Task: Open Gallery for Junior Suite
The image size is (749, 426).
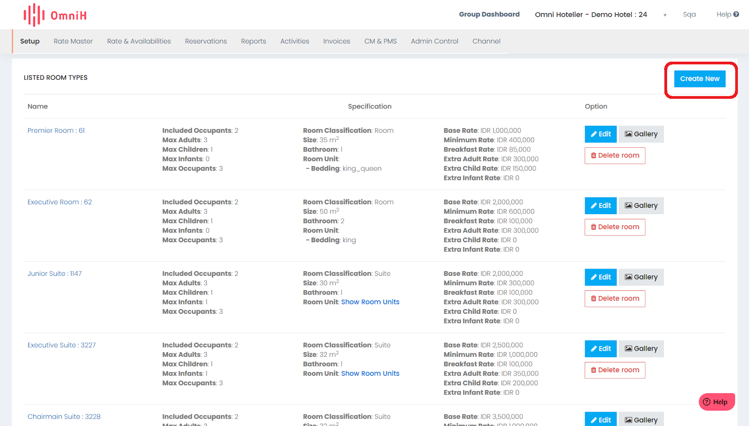Action: coord(641,277)
